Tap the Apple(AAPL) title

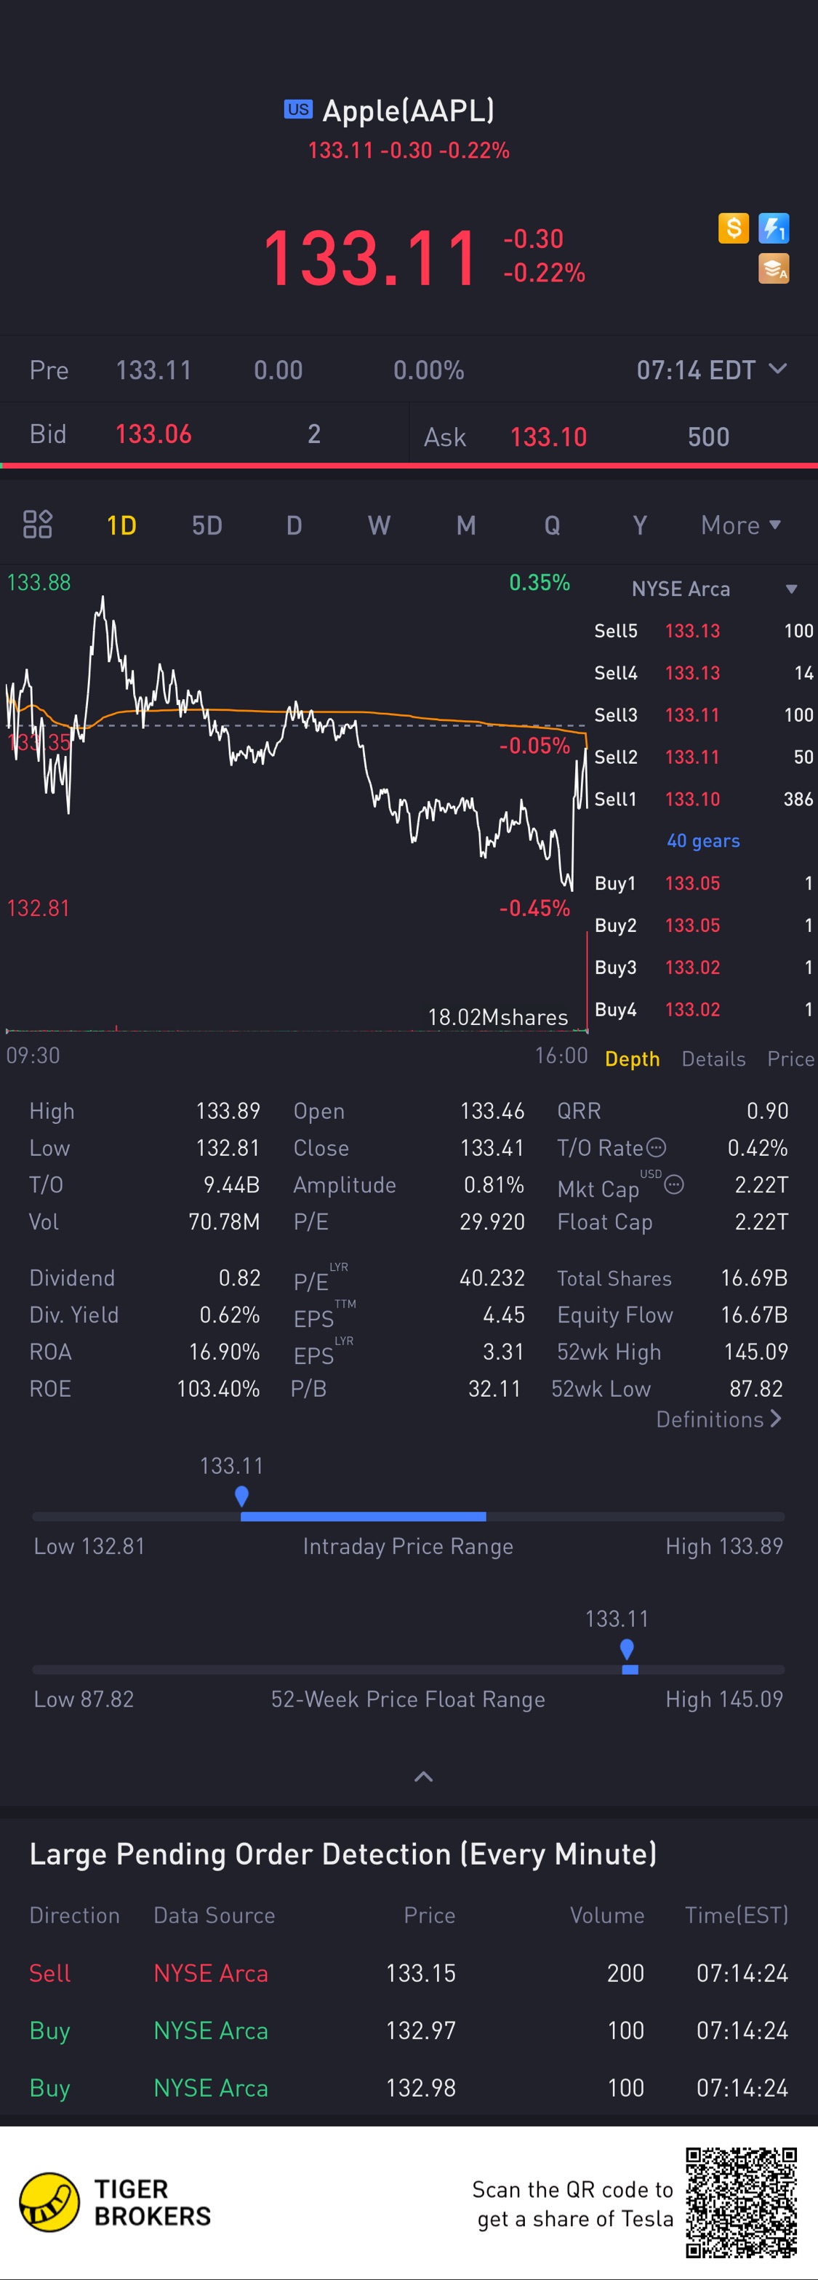pyautogui.click(x=408, y=111)
